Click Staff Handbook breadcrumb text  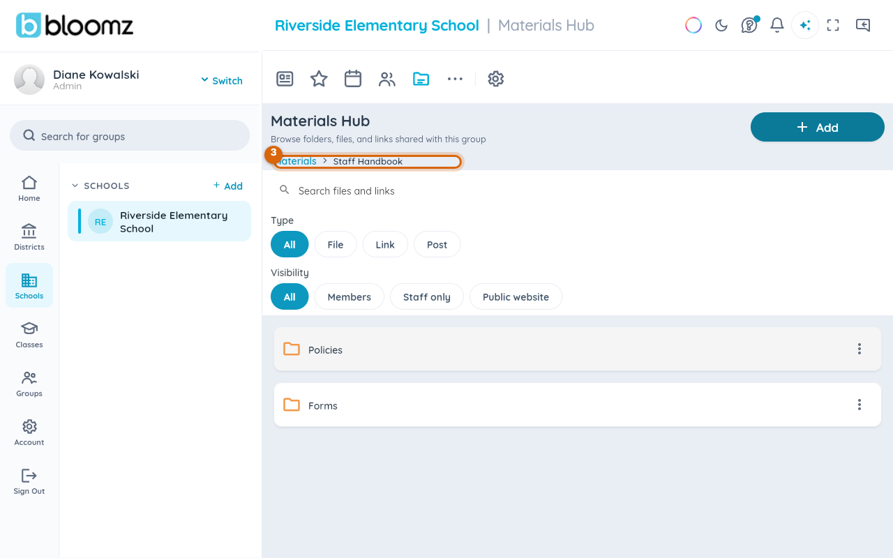(368, 161)
